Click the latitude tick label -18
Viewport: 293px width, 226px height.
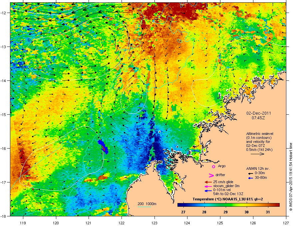pos(4,216)
